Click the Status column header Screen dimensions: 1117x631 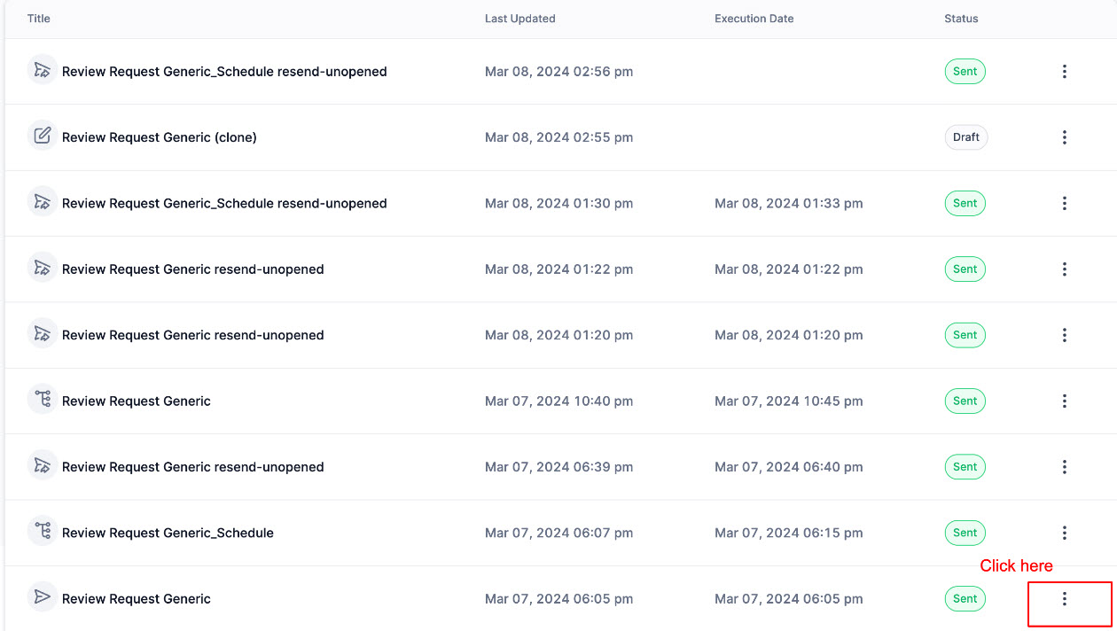pos(961,19)
